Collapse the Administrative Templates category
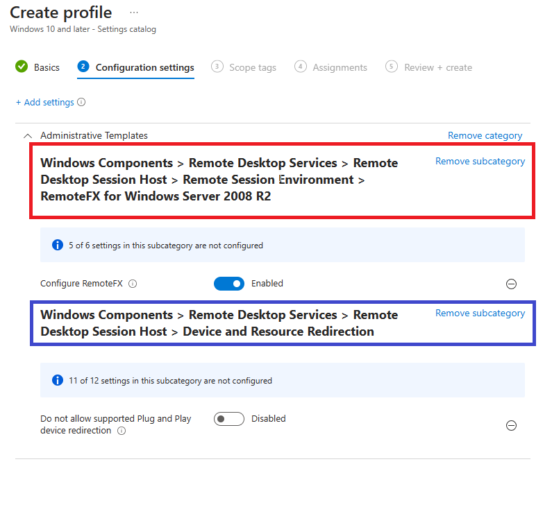 click(28, 136)
